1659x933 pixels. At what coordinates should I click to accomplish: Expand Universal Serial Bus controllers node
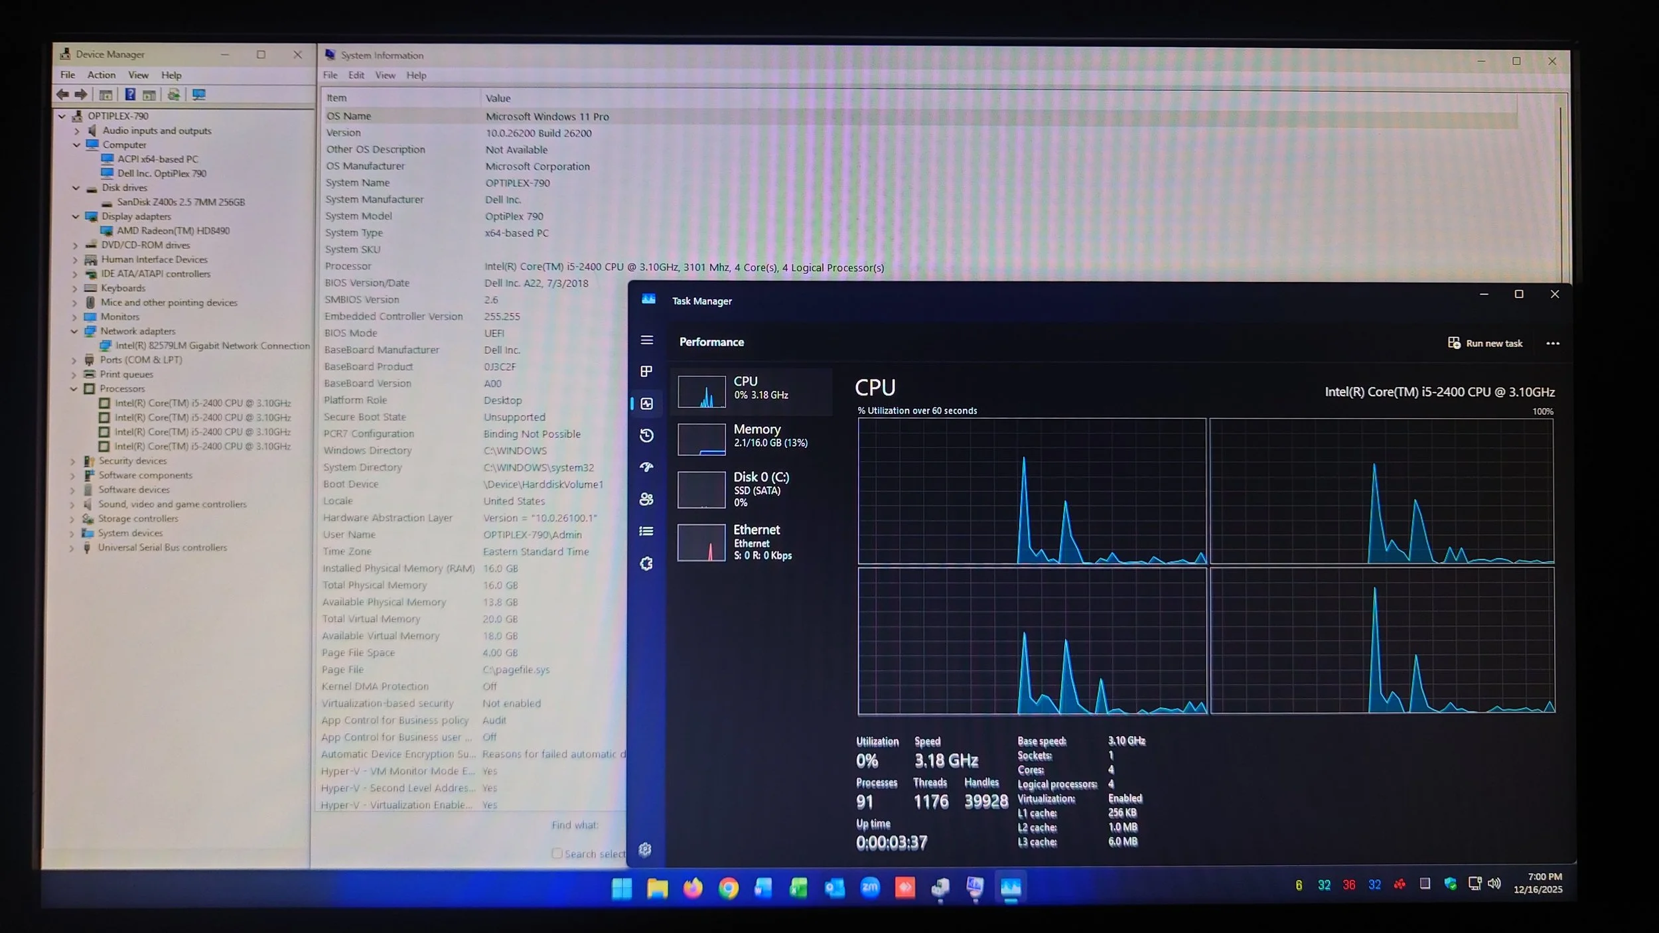pos(72,548)
